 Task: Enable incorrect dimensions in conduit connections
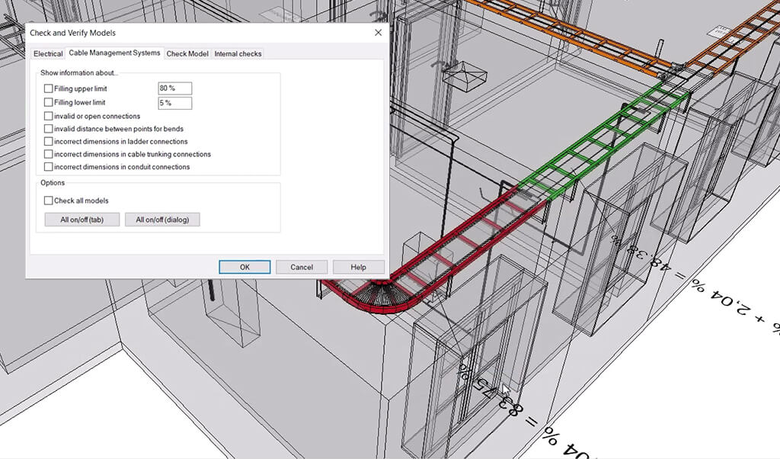(x=49, y=166)
